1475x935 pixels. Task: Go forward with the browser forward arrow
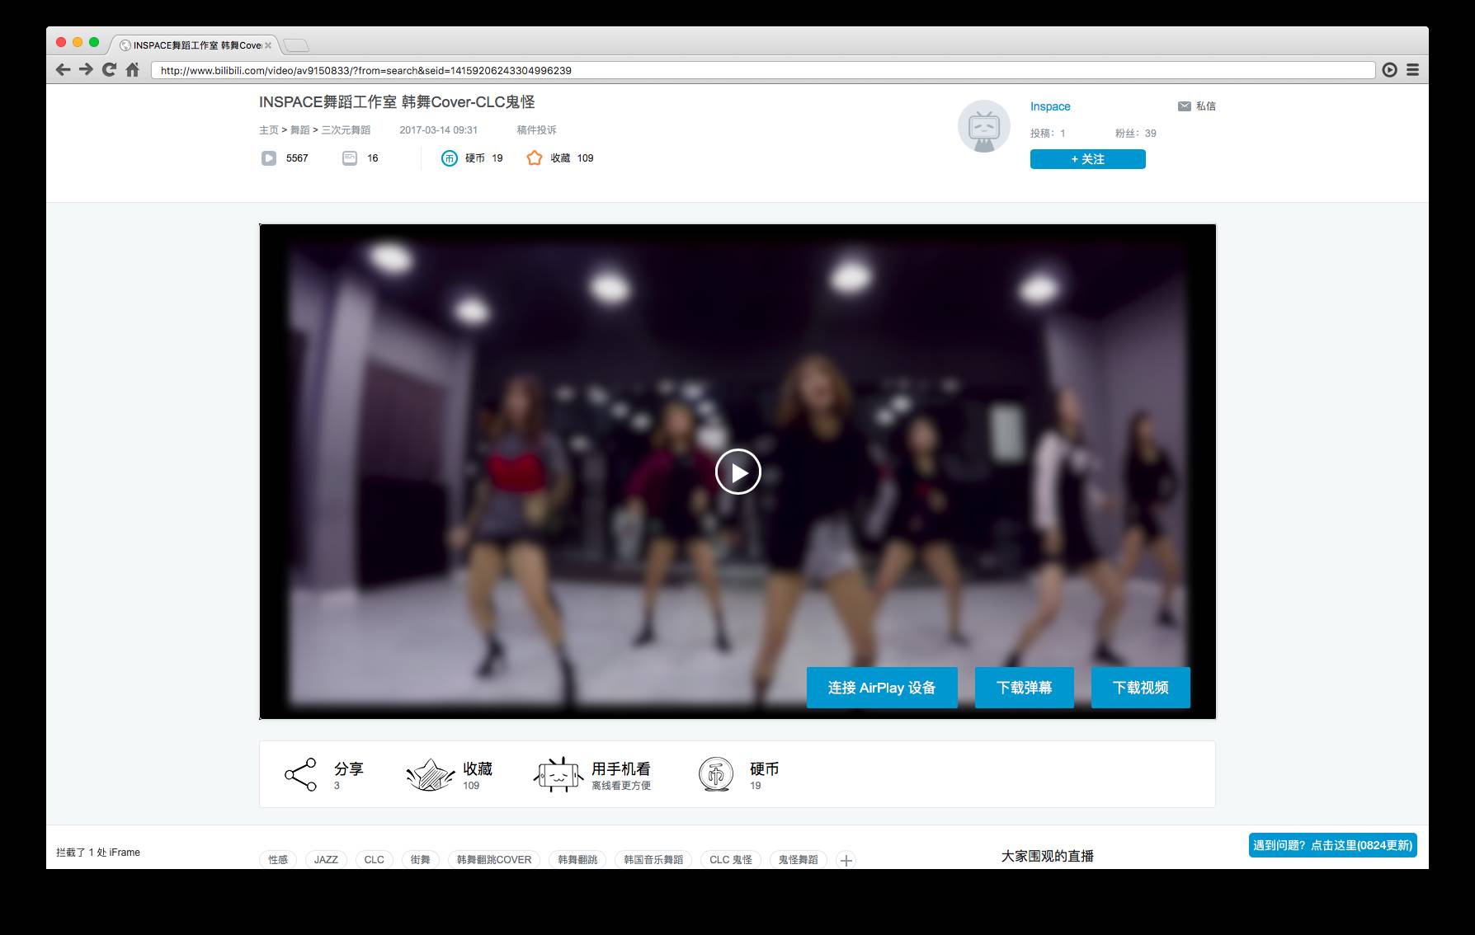tap(86, 70)
